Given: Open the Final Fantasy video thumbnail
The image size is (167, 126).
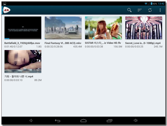Looking at the screenshot, I should tap(63, 28).
